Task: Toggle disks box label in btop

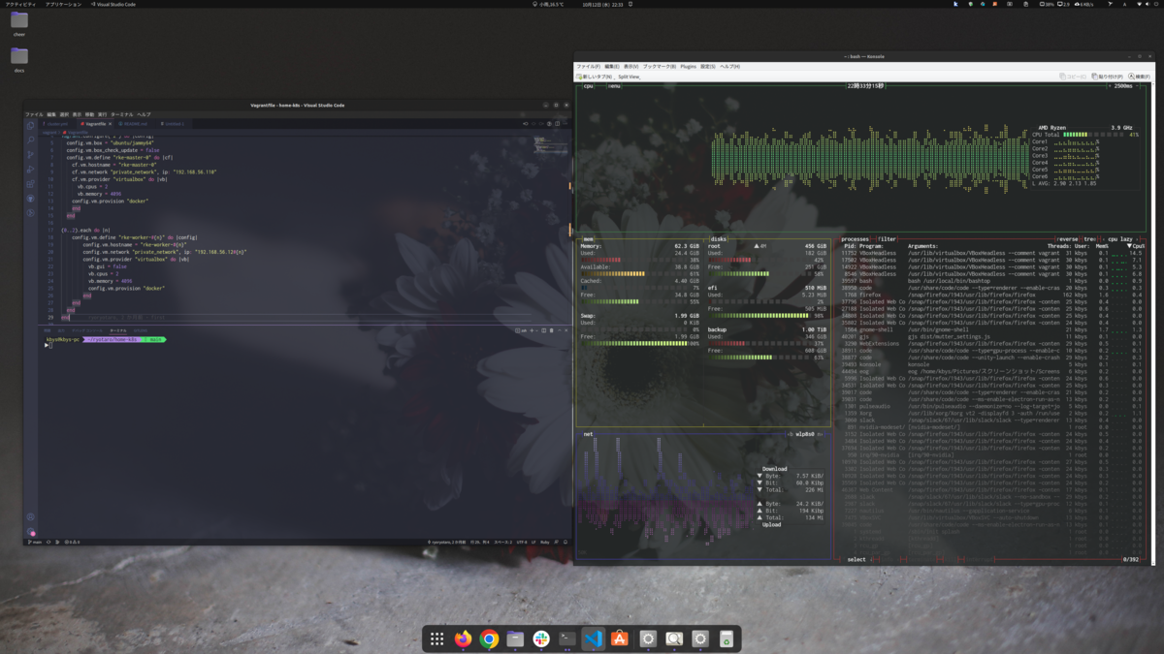Action: [718, 238]
